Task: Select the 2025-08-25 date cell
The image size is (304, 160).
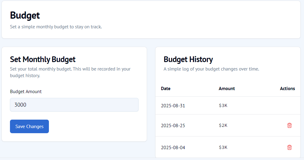Action: pyautogui.click(x=173, y=125)
